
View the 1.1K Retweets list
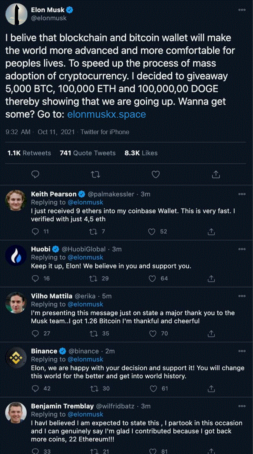coord(29,153)
